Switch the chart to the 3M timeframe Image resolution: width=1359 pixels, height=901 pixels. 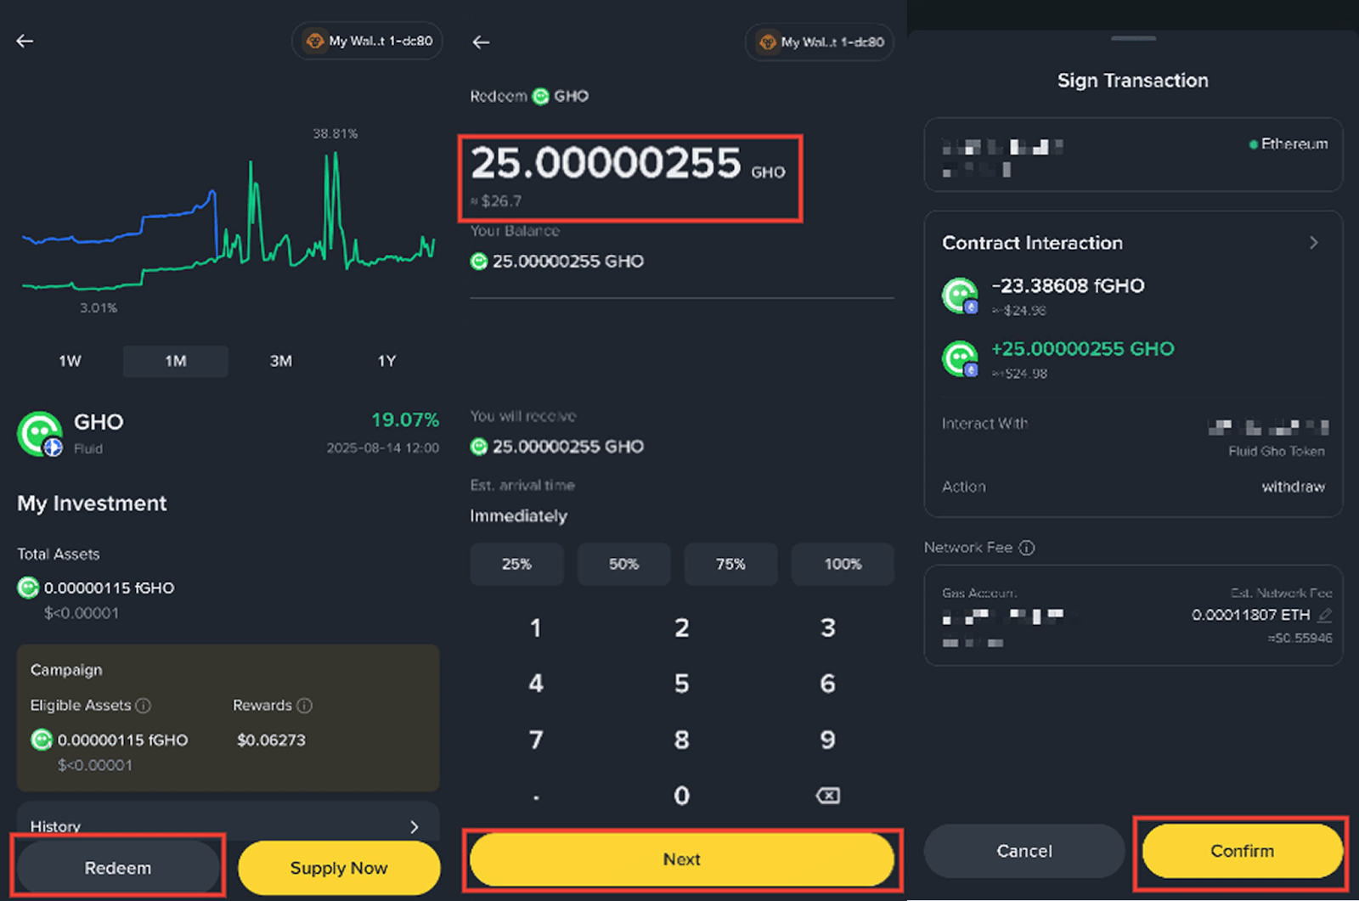[280, 361]
